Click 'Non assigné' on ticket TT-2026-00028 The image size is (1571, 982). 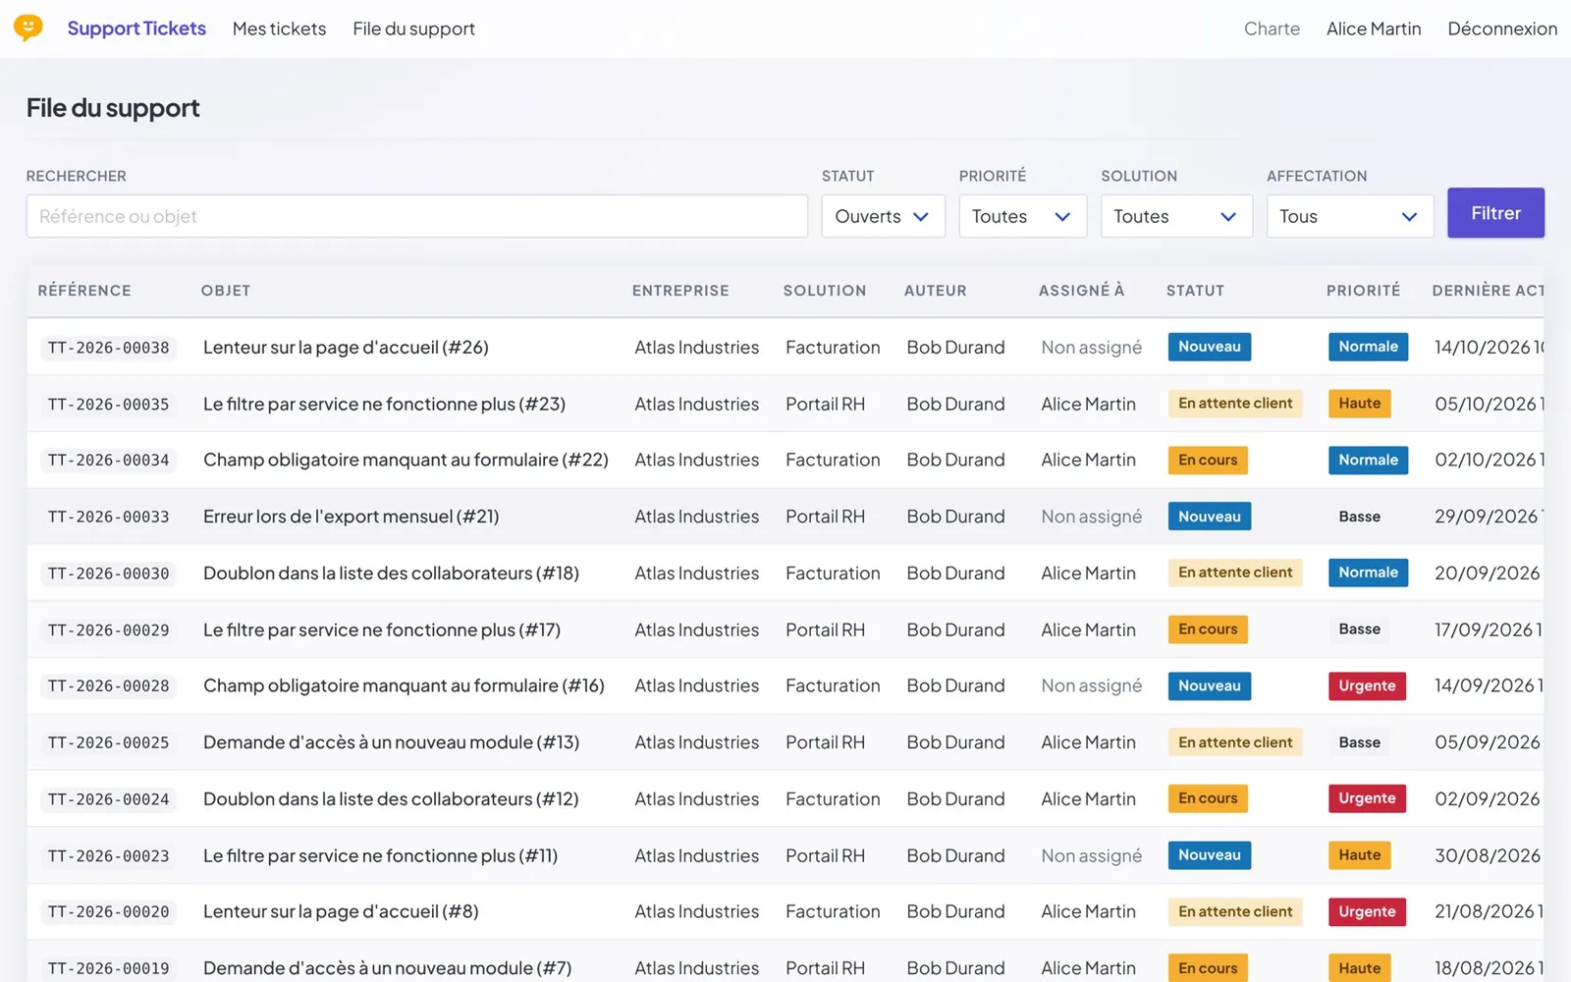[1091, 686]
